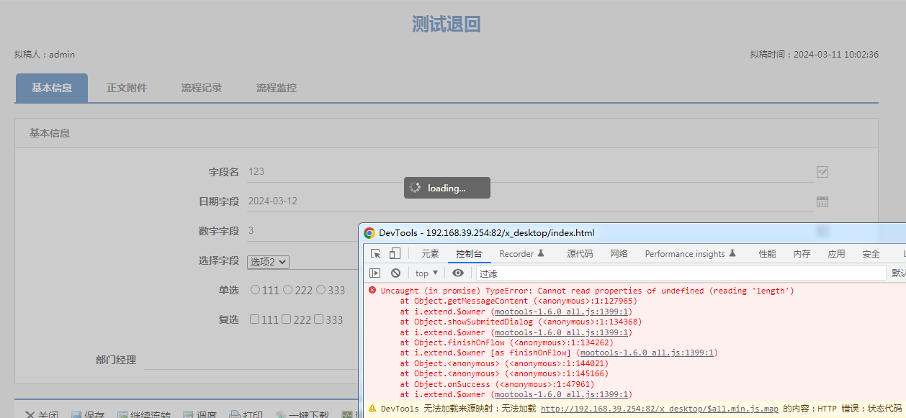Open the 安全 Security tab

871,254
